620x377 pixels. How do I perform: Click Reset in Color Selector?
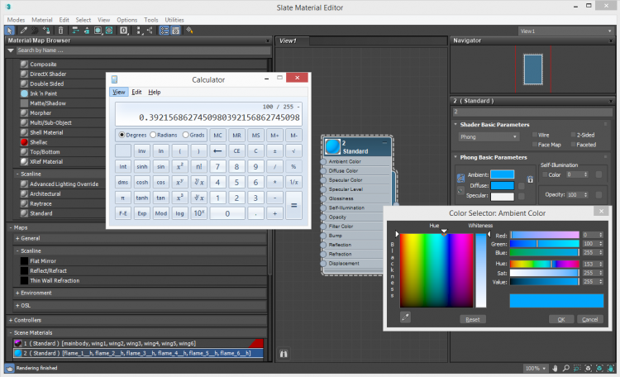click(x=473, y=320)
